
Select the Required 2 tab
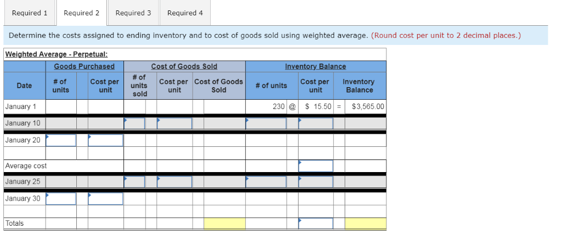pyautogui.click(x=81, y=13)
